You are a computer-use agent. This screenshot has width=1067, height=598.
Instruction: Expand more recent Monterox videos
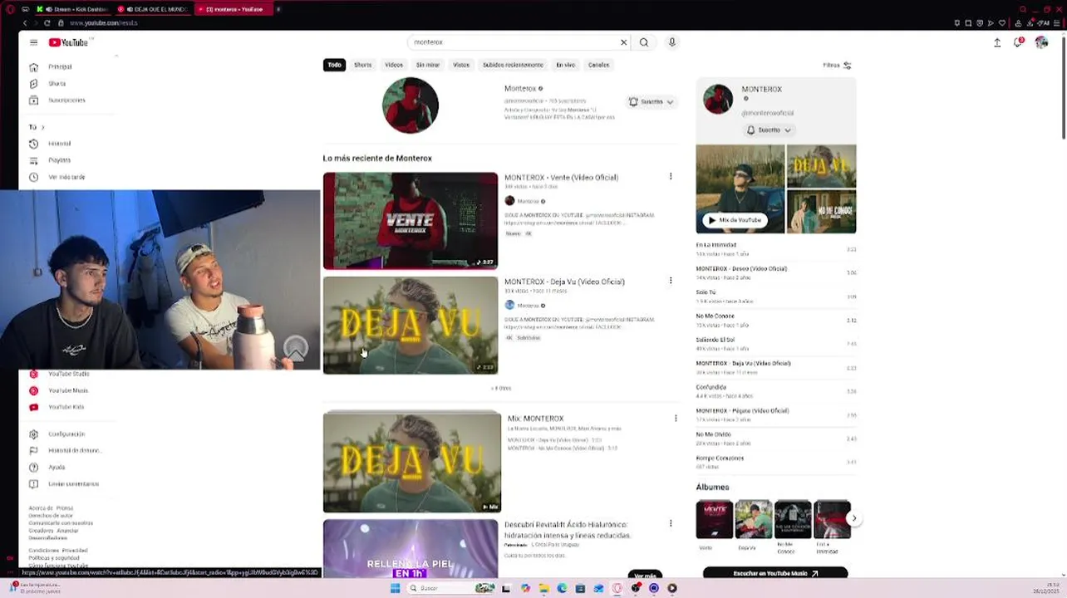(x=501, y=388)
